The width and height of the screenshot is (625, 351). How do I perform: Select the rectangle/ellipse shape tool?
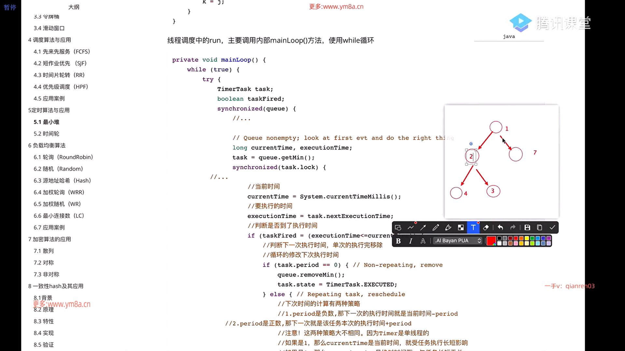coord(398,227)
